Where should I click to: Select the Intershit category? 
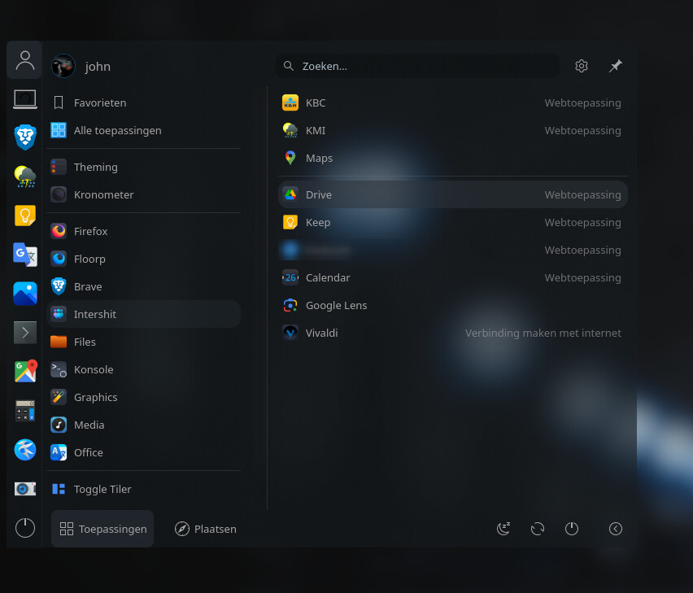(144, 314)
